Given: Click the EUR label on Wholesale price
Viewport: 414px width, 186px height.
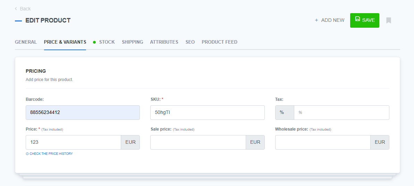Looking at the screenshot, I should click(380, 142).
